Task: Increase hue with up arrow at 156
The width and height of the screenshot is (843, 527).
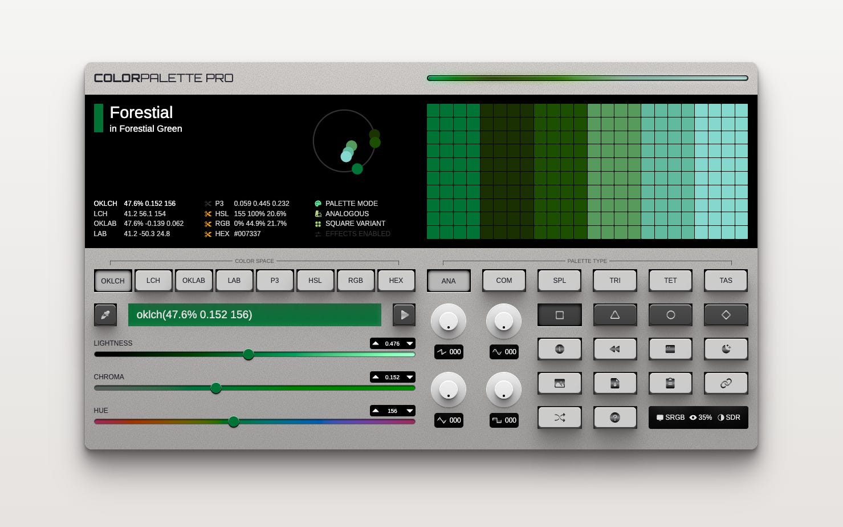Action: coord(376,411)
